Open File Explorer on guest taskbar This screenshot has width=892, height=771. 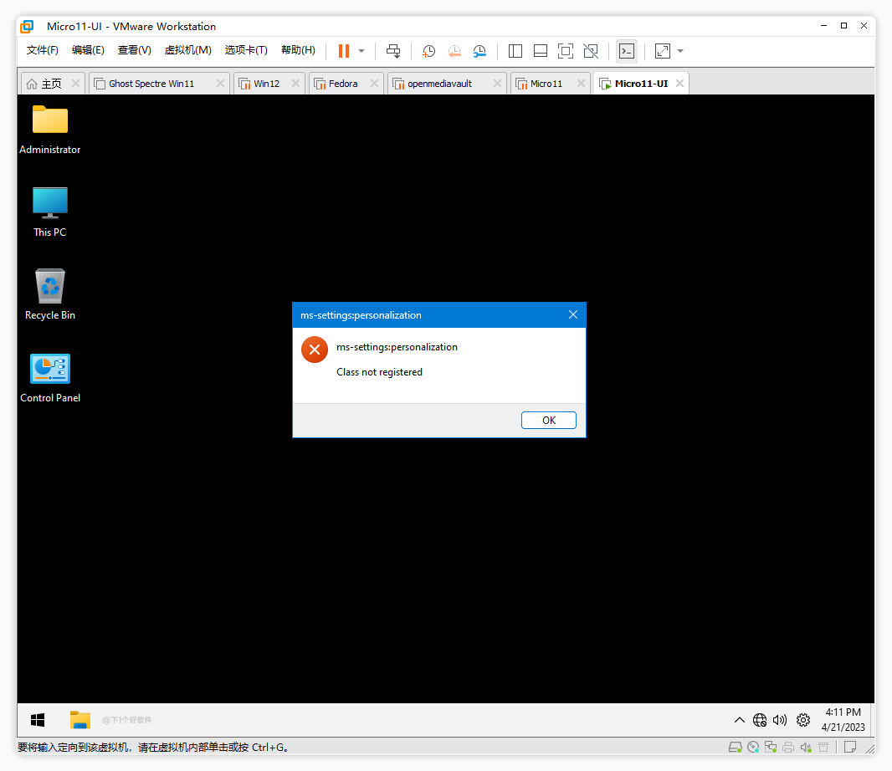tap(80, 720)
